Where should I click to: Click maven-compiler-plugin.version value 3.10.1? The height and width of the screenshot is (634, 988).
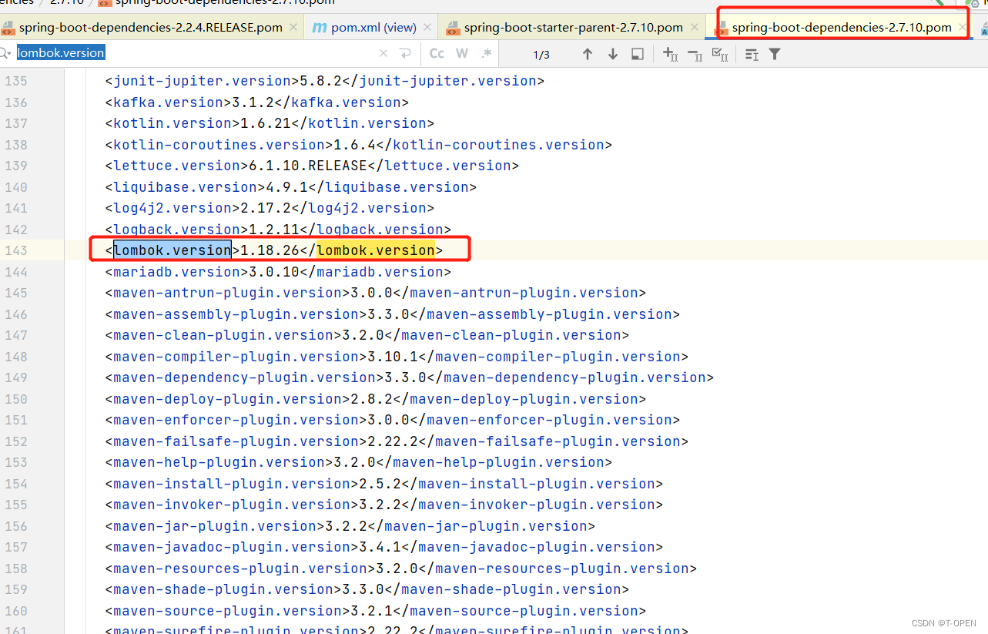pyautogui.click(x=393, y=357)
